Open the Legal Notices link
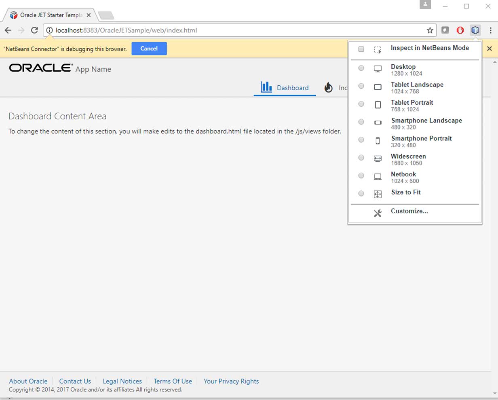The height and width of the screenshot is (400, 498). pyautogui.click(x=122, y=381)
